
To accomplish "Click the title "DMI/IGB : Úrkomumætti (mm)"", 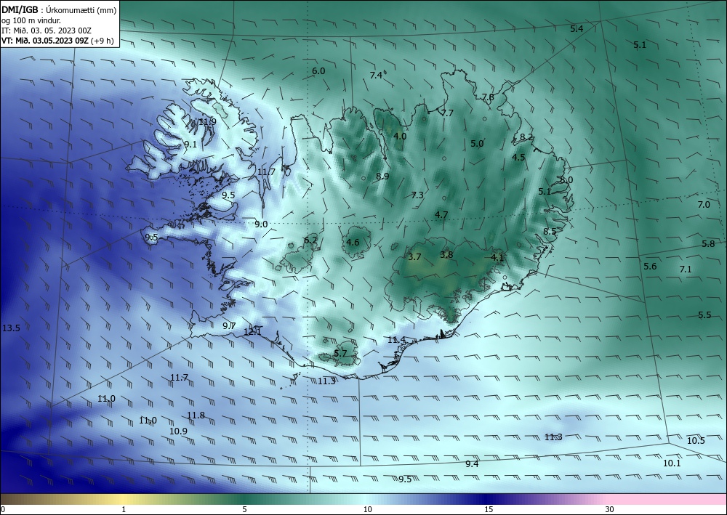I will 59,10.
